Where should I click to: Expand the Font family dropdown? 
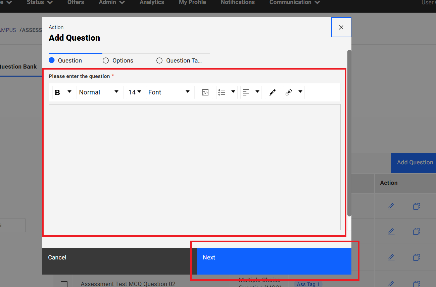pos(170,92)
